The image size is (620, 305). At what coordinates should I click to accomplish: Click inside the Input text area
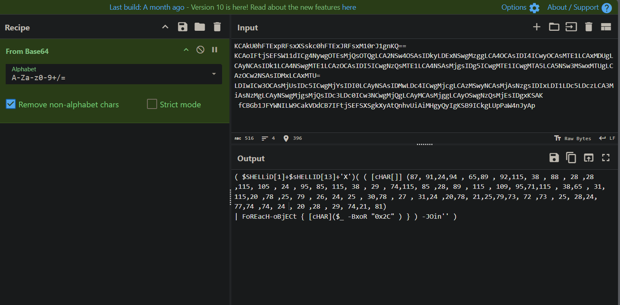(424, 85)
